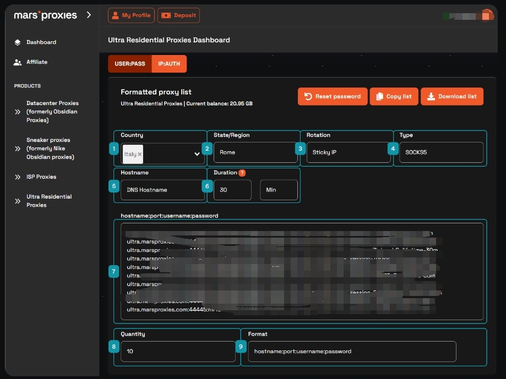Image resolution: width=506 pixels, height=379 pixels.
Task: Click the Duration help question mark icon
Action: coord(242,173)
